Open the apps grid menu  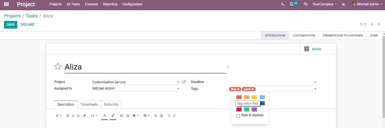6,4
